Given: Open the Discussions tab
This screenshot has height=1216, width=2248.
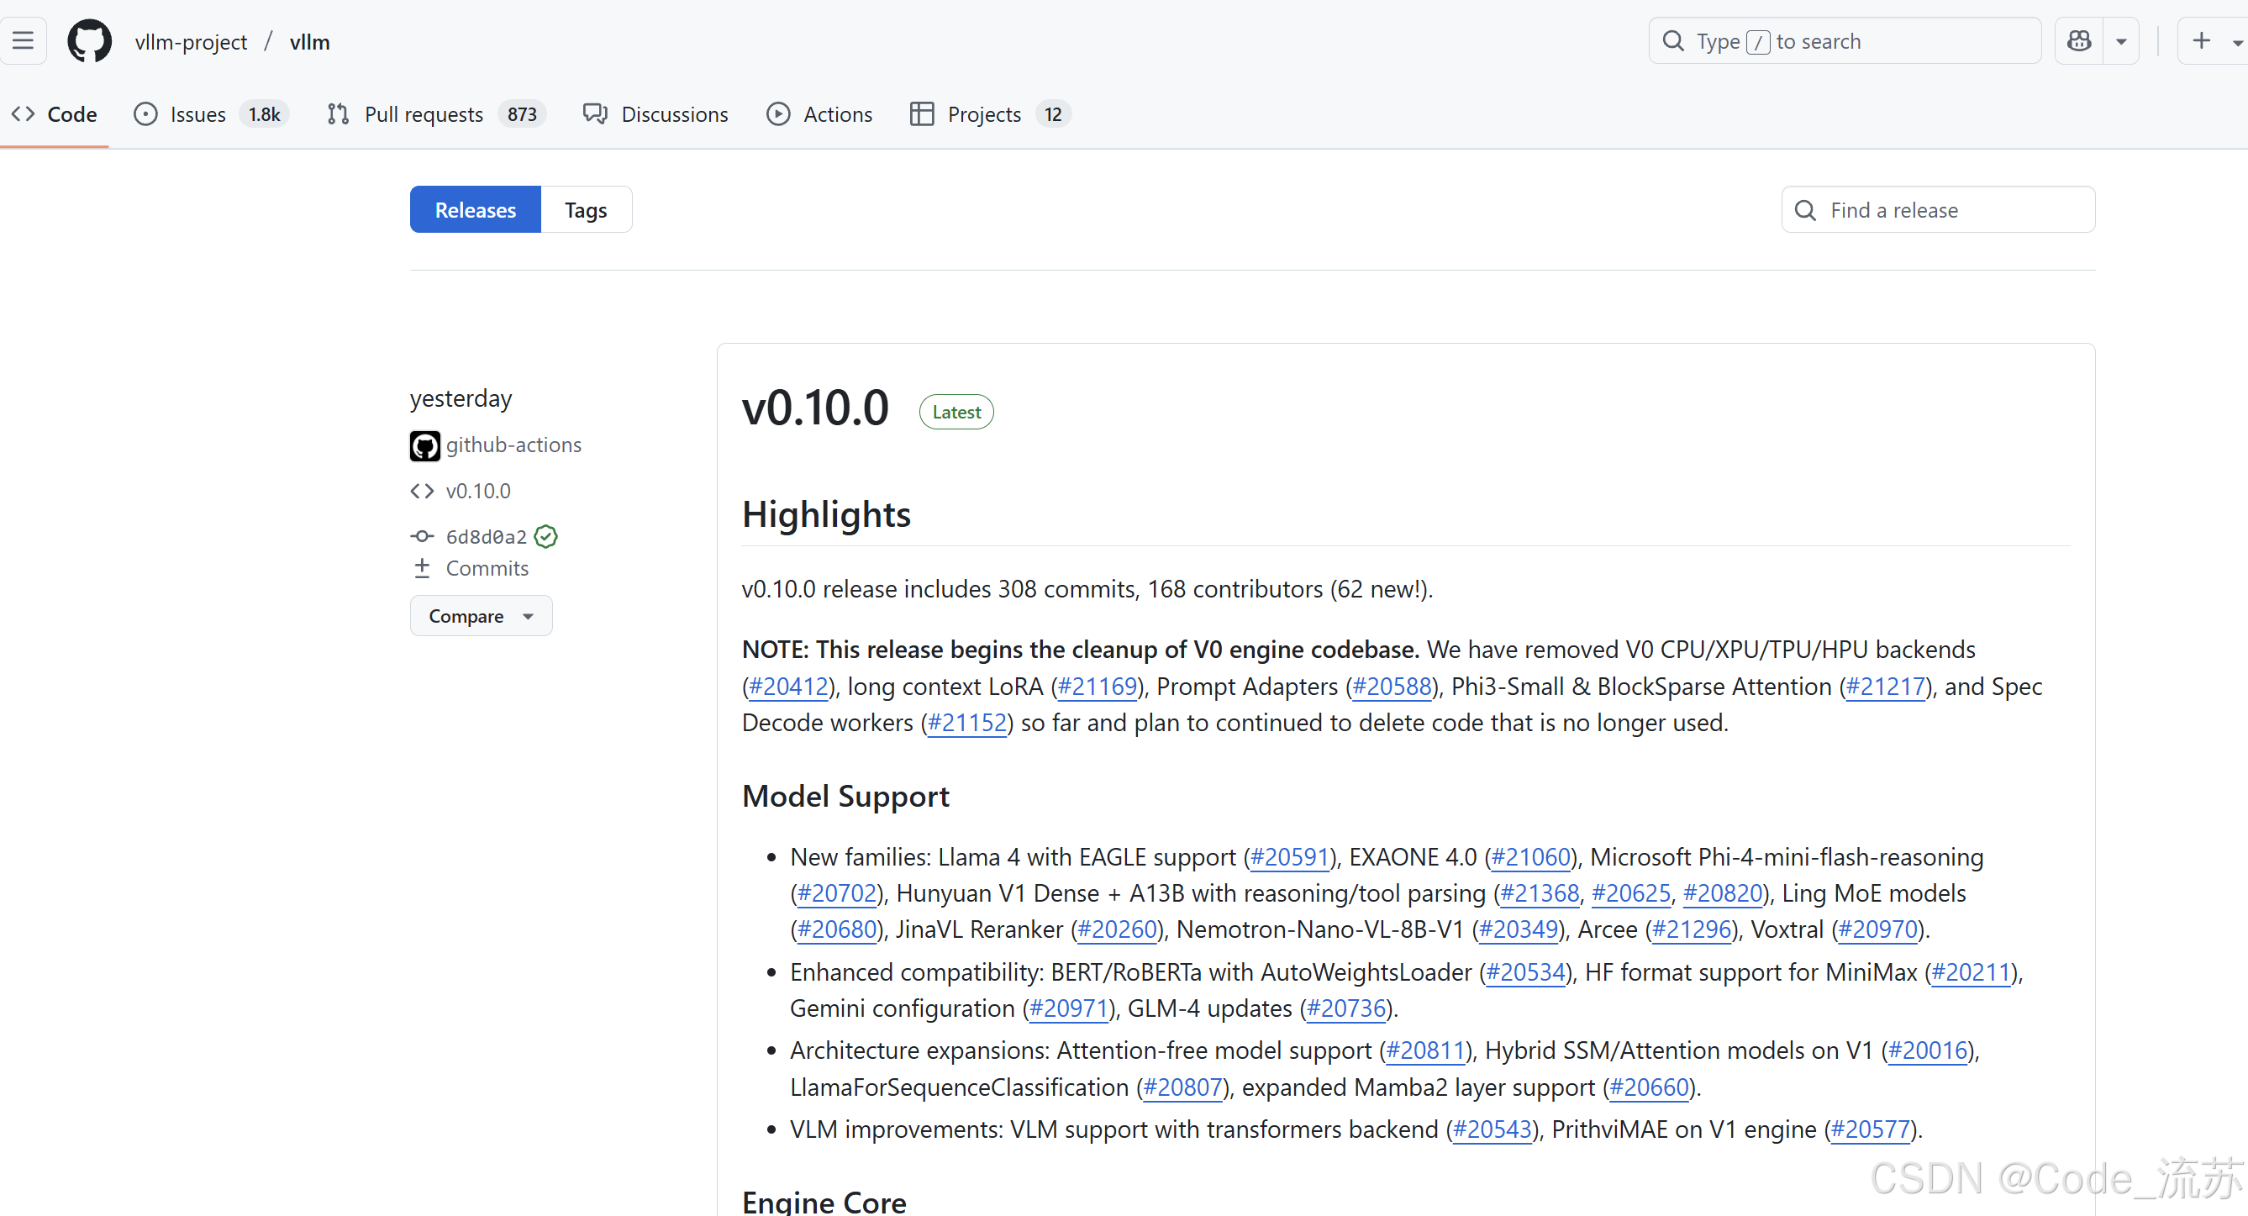Looking at the screenshot, I should tap(655, 114).
